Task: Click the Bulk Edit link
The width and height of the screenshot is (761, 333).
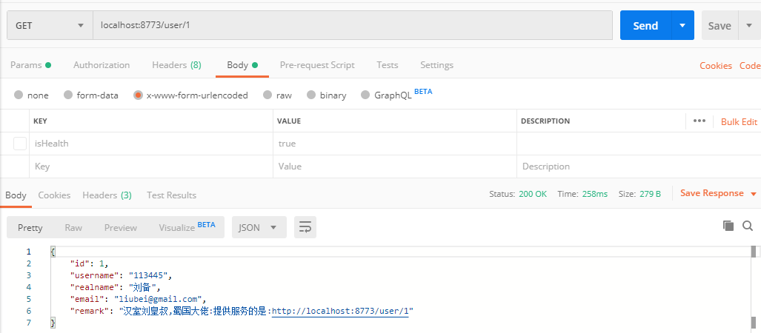Action: (739, 122)
